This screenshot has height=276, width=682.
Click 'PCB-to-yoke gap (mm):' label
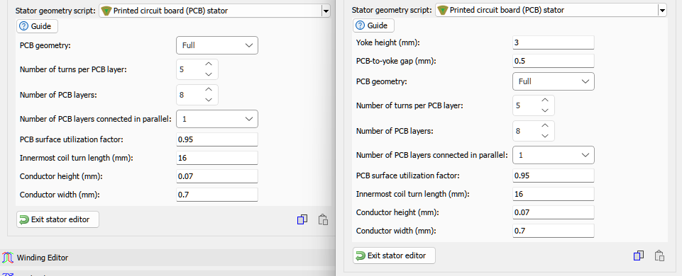[396, 61]
